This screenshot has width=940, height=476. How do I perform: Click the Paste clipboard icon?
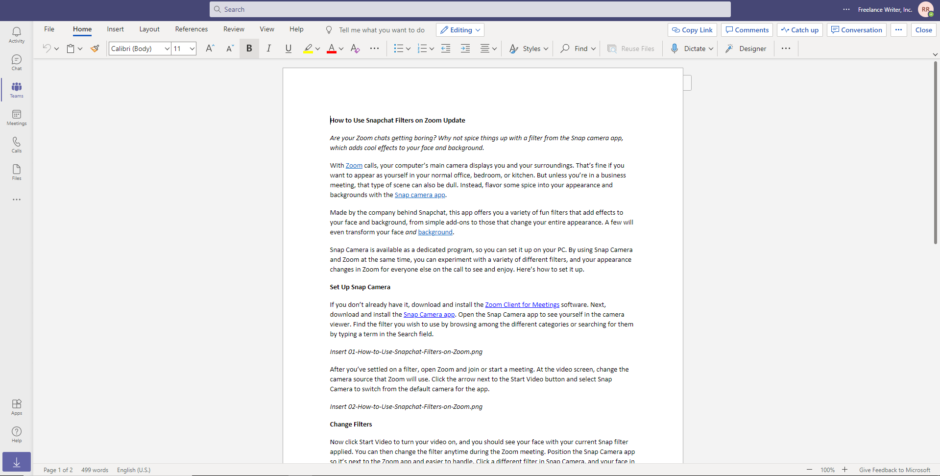tap(71, 48)
